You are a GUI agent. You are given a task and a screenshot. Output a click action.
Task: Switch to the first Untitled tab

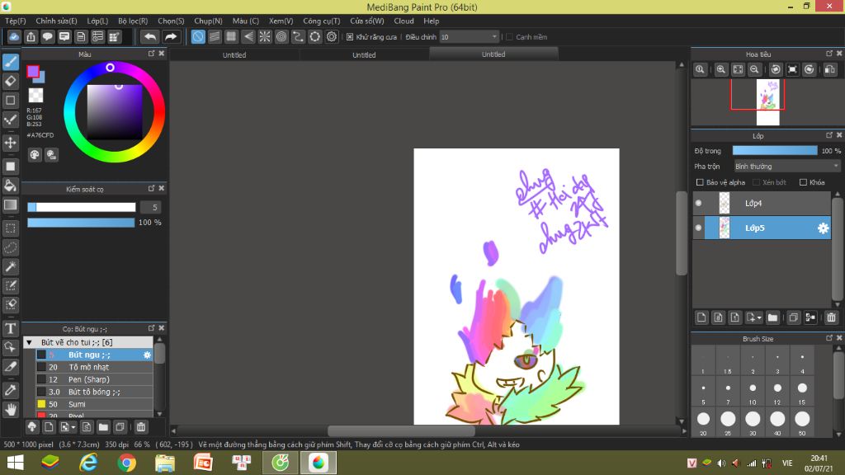(x=234, y=55)
